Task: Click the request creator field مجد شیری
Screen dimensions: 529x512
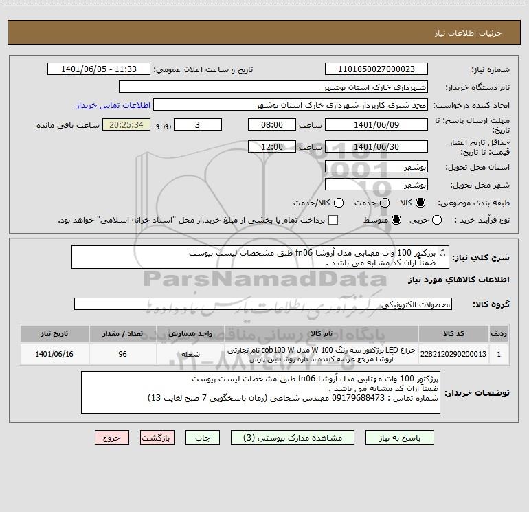Action: [291, 105]
